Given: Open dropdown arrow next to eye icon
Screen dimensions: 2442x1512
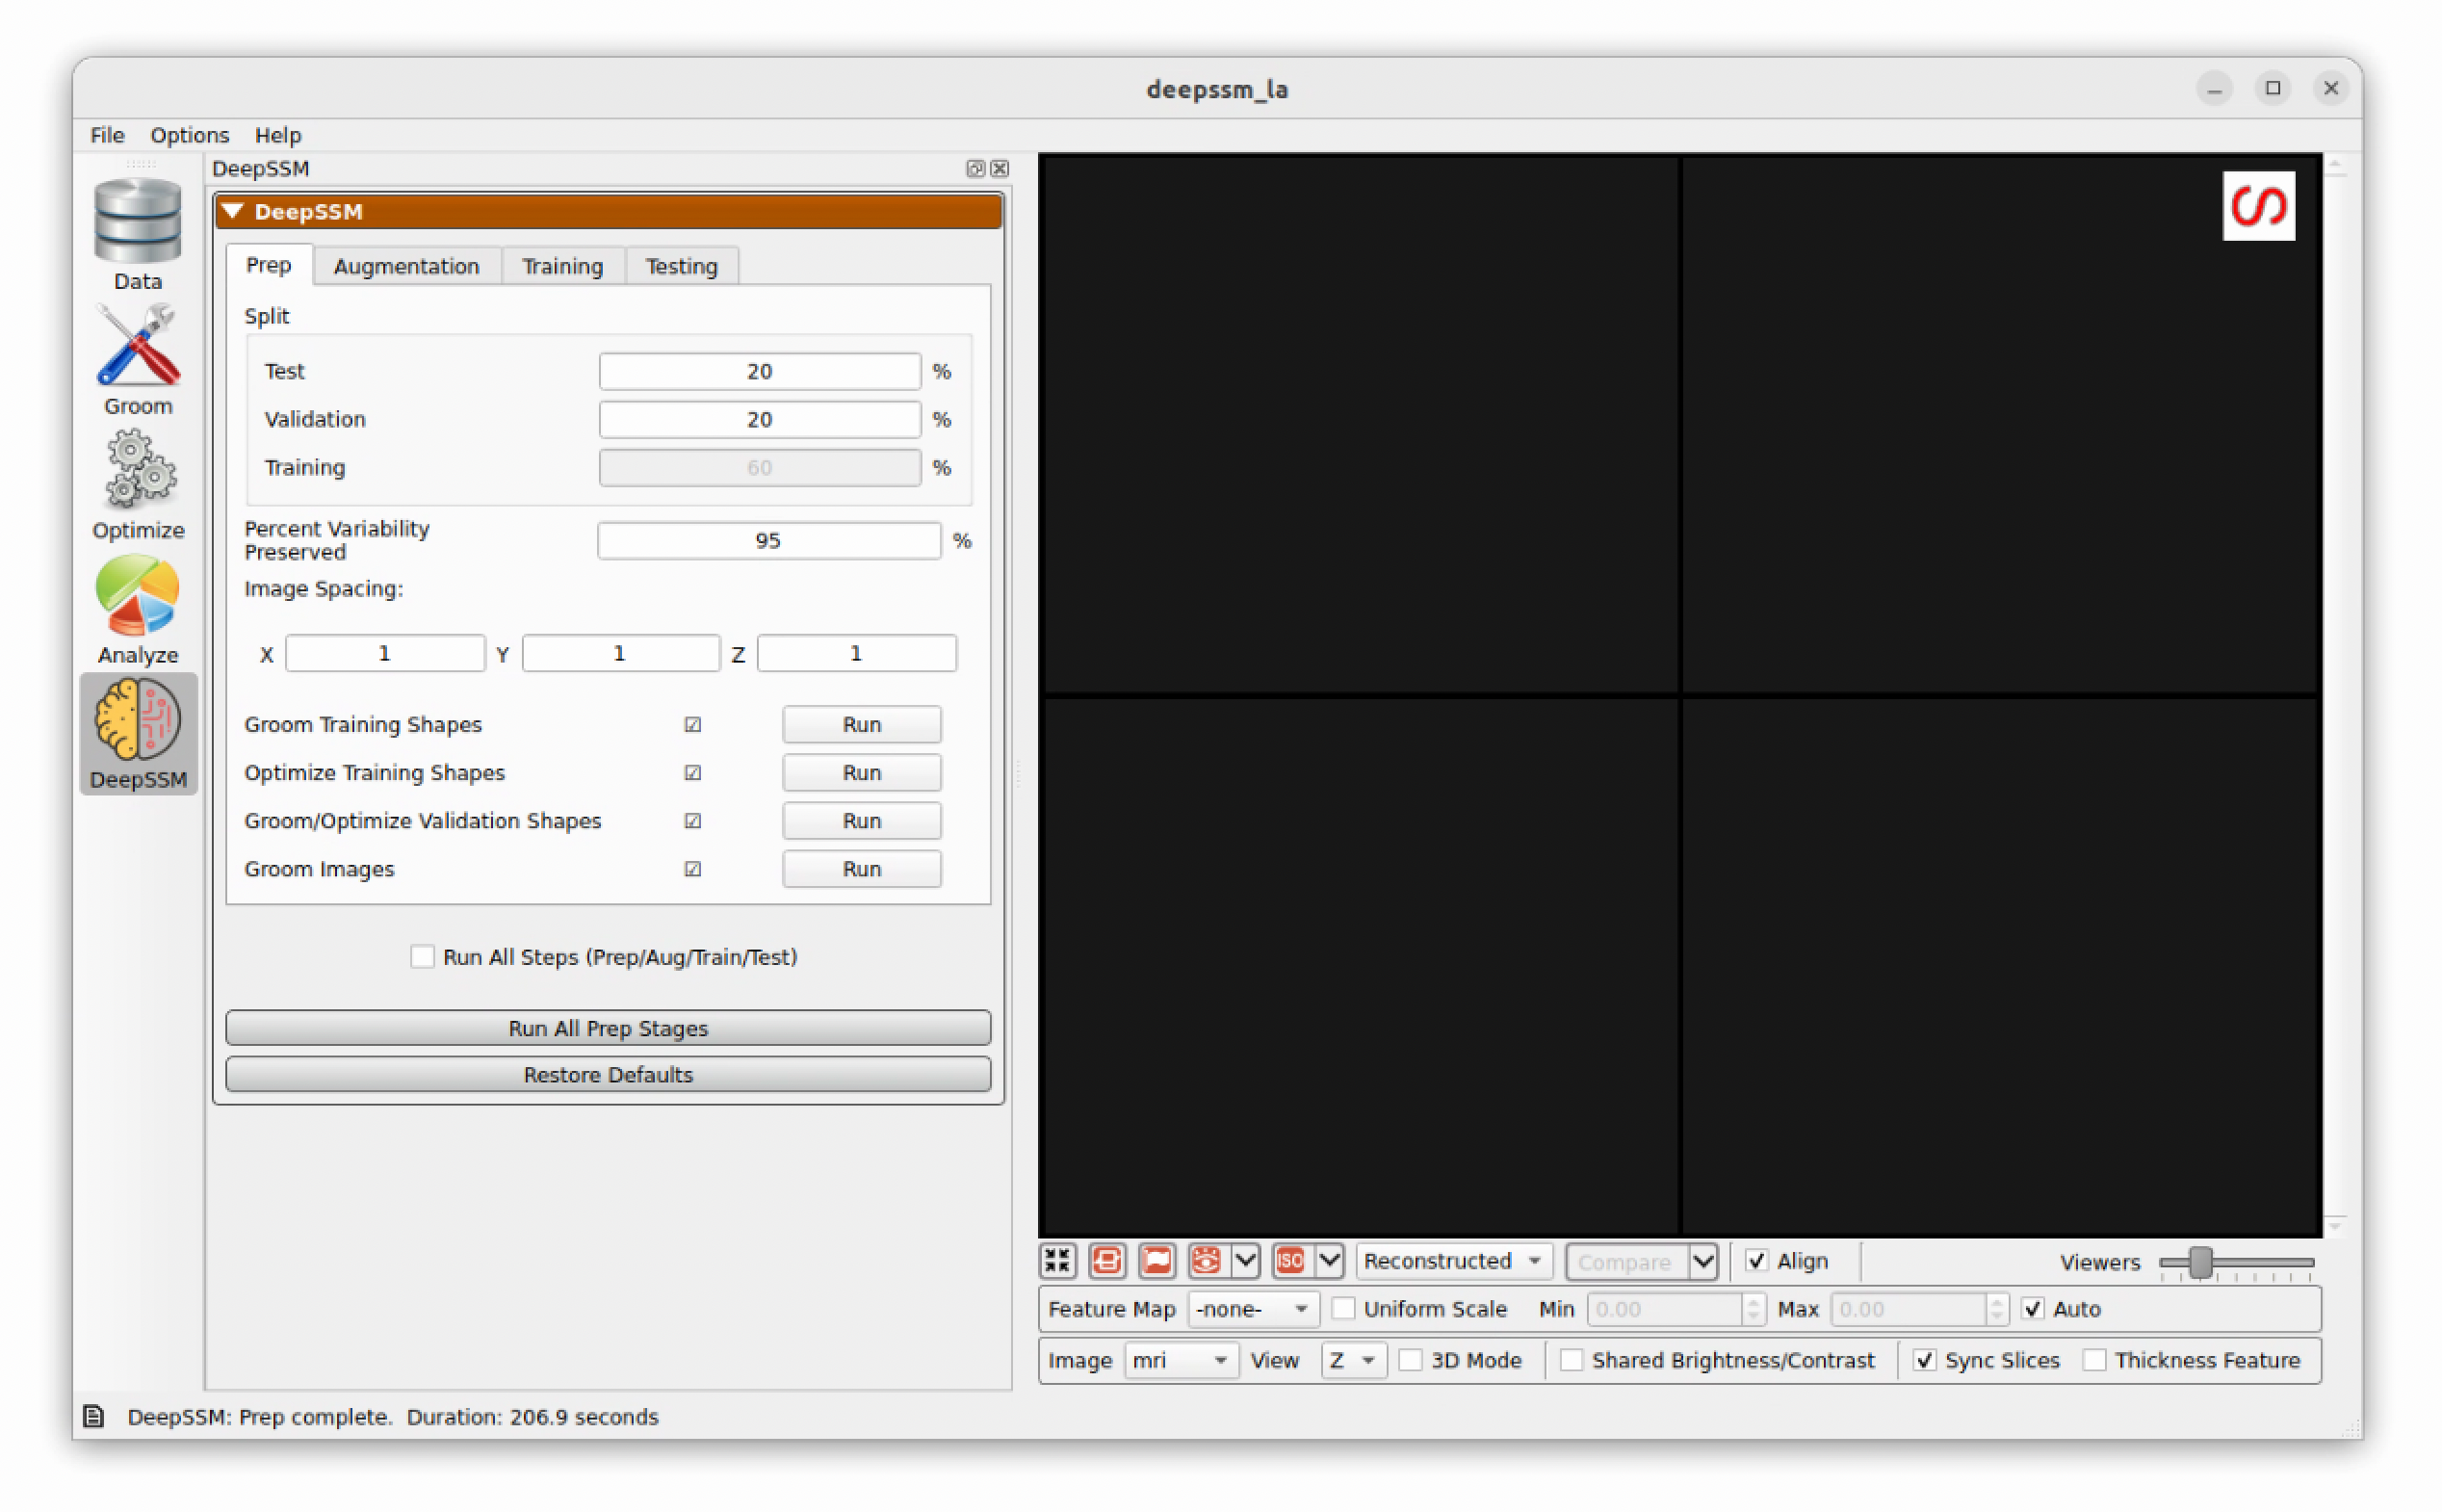Looking at the screenshot, I should 1245,1261.
